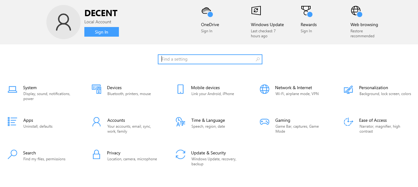
Task: Click the Gaming controller icon
Action: [265, 122]
